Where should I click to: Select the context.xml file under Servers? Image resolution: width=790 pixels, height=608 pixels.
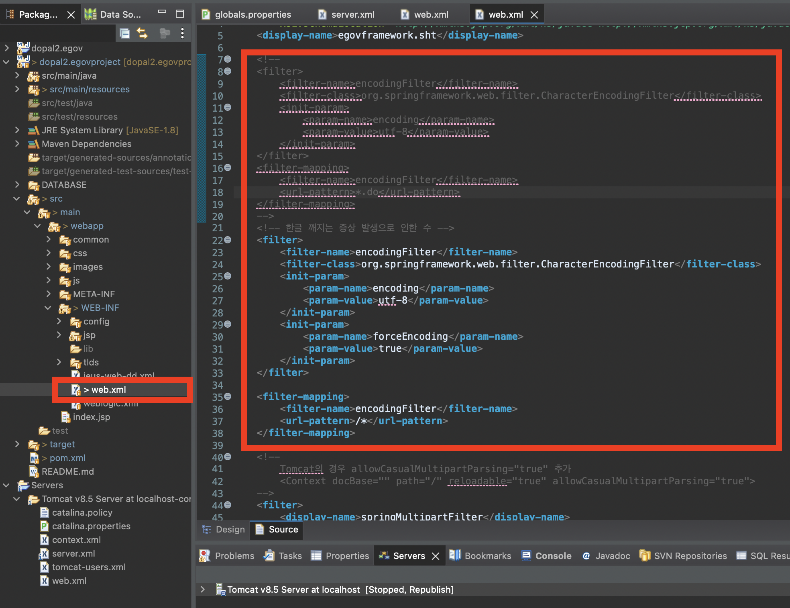click(76, 540)
